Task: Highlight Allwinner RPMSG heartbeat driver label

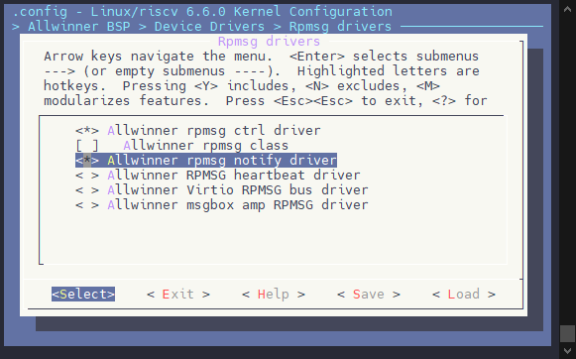Action: click(x=234, y=176)
